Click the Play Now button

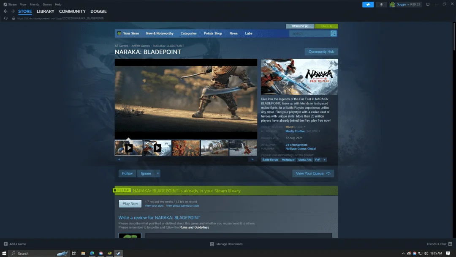(130, 204)
